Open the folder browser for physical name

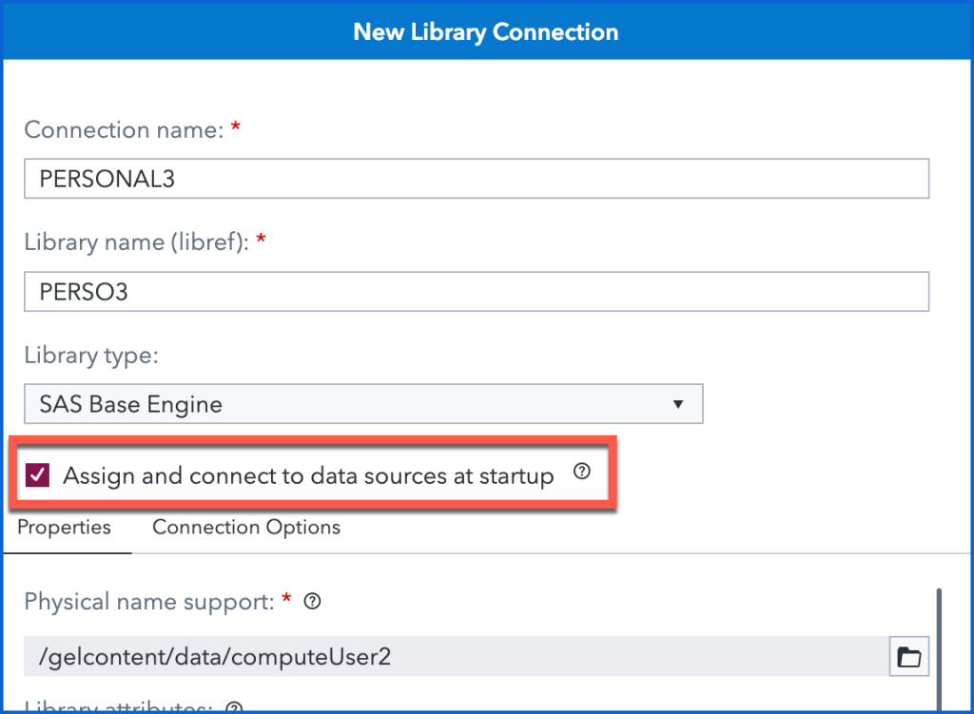[x=908, y=656]
